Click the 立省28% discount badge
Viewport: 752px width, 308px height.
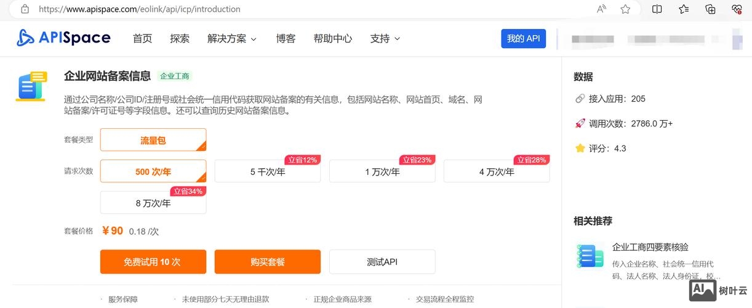pyautogui.click(x=531, y=160)
